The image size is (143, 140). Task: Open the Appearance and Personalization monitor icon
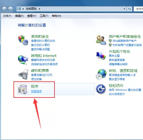click(x=101, y=56)
